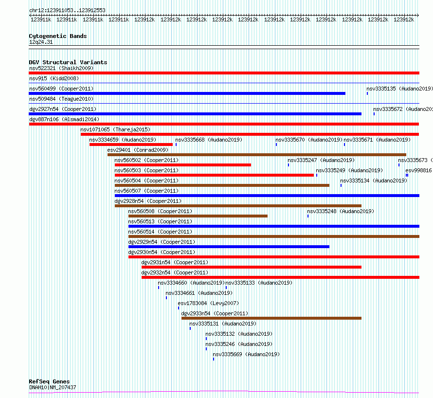Select the nsv3335135 (Audano2019) label
Screen dimensions: 433x398
pyautogui.click(x=399, y=89)
